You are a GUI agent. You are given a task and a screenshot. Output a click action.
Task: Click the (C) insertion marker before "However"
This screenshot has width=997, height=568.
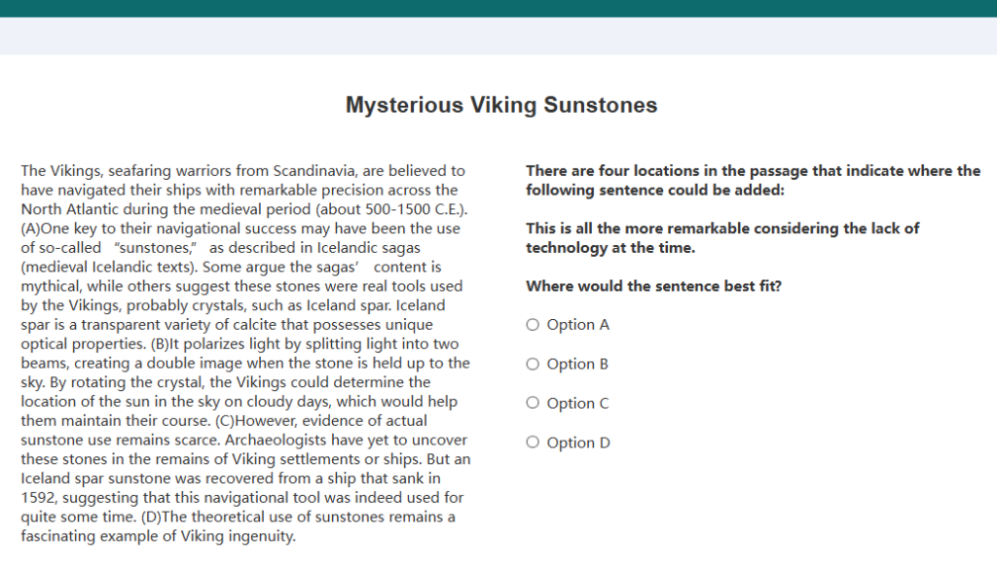pos(225,420)
